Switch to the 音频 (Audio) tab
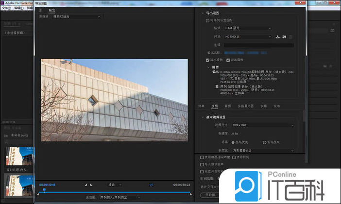The image size is (341, 204). [x=227, y=105]
